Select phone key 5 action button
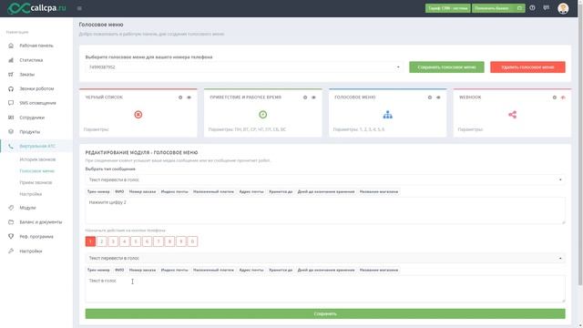 point(136,241)
